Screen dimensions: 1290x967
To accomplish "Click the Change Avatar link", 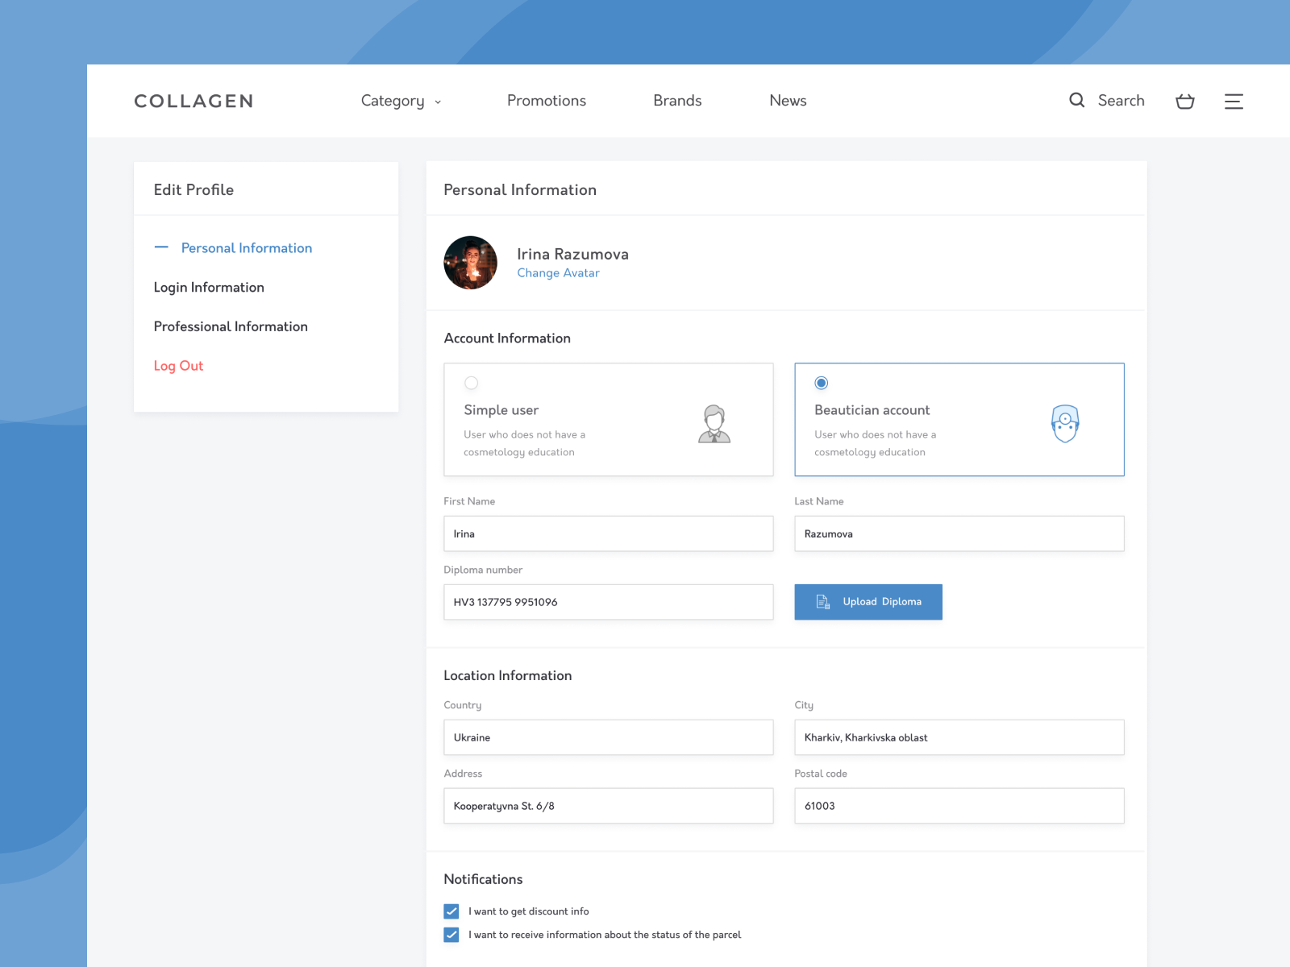I will (x=558, y=273).
